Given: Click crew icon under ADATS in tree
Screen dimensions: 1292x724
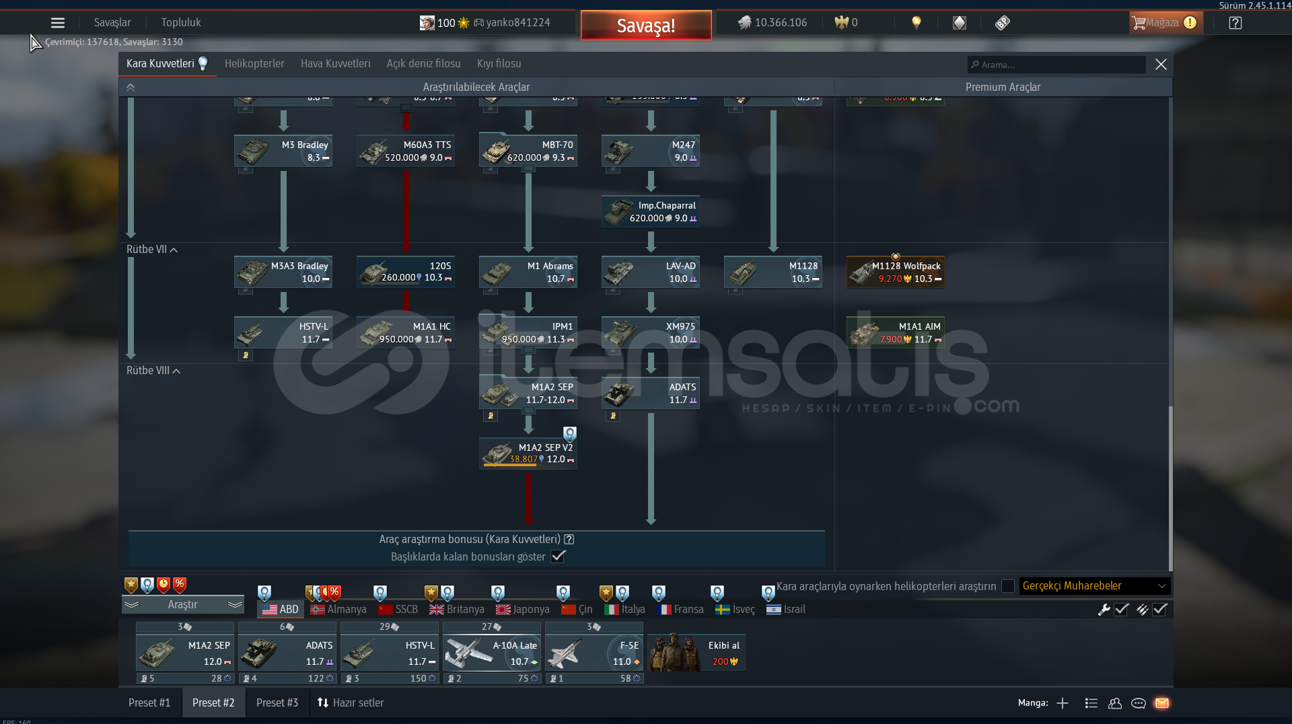Looking at the screenshot, I should click(x=613, y=416).
